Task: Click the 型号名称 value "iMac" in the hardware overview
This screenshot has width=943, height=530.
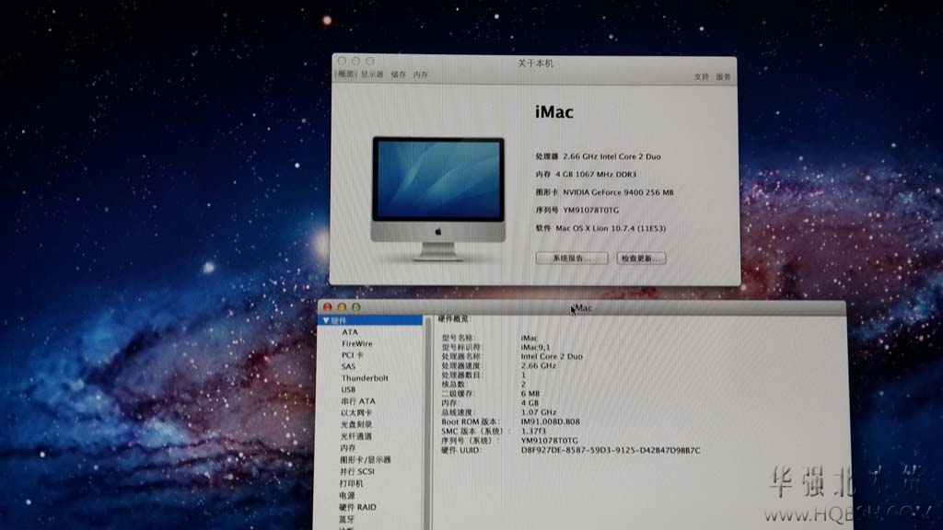Action: [530, 338]
